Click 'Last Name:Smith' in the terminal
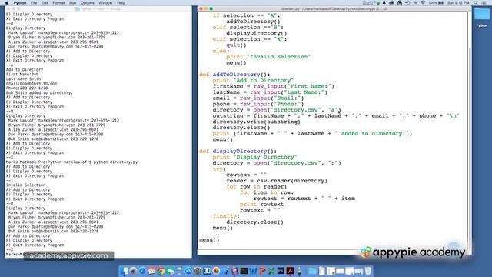 23,79
